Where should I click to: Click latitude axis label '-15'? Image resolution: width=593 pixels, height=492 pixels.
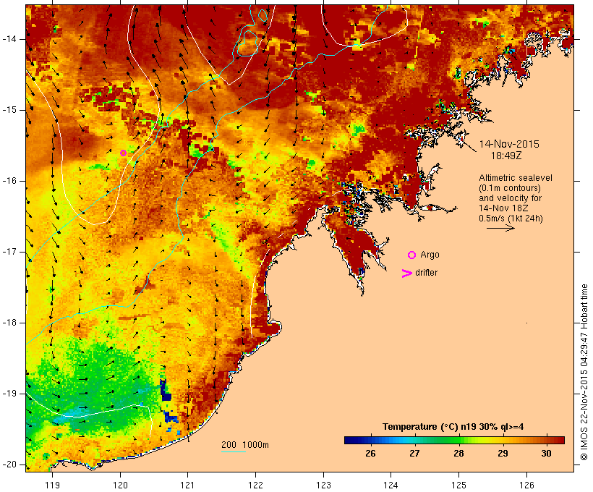pyautogui.click(x=9, y=110)
